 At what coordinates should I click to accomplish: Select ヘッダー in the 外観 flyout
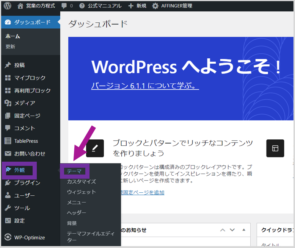pos(77,213)
